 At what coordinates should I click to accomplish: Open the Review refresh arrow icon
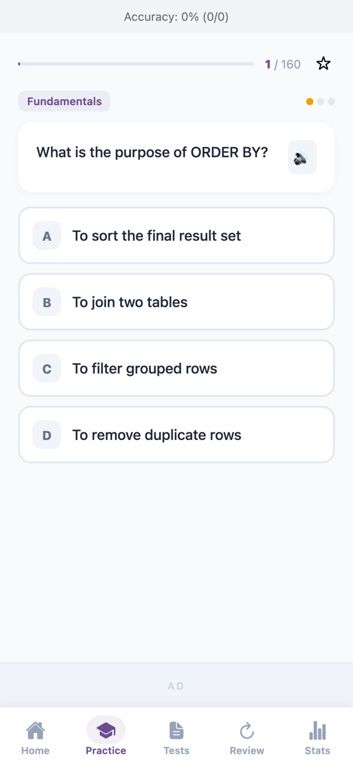[x=247, y=731]
